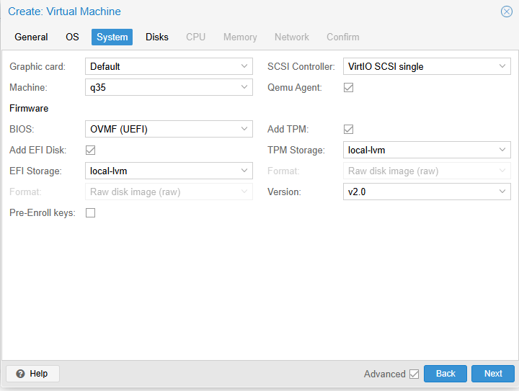Toggle the Add EFI Disk checkbox
The width and height of the screenshot is (519, 391).
tap(91, 150)
